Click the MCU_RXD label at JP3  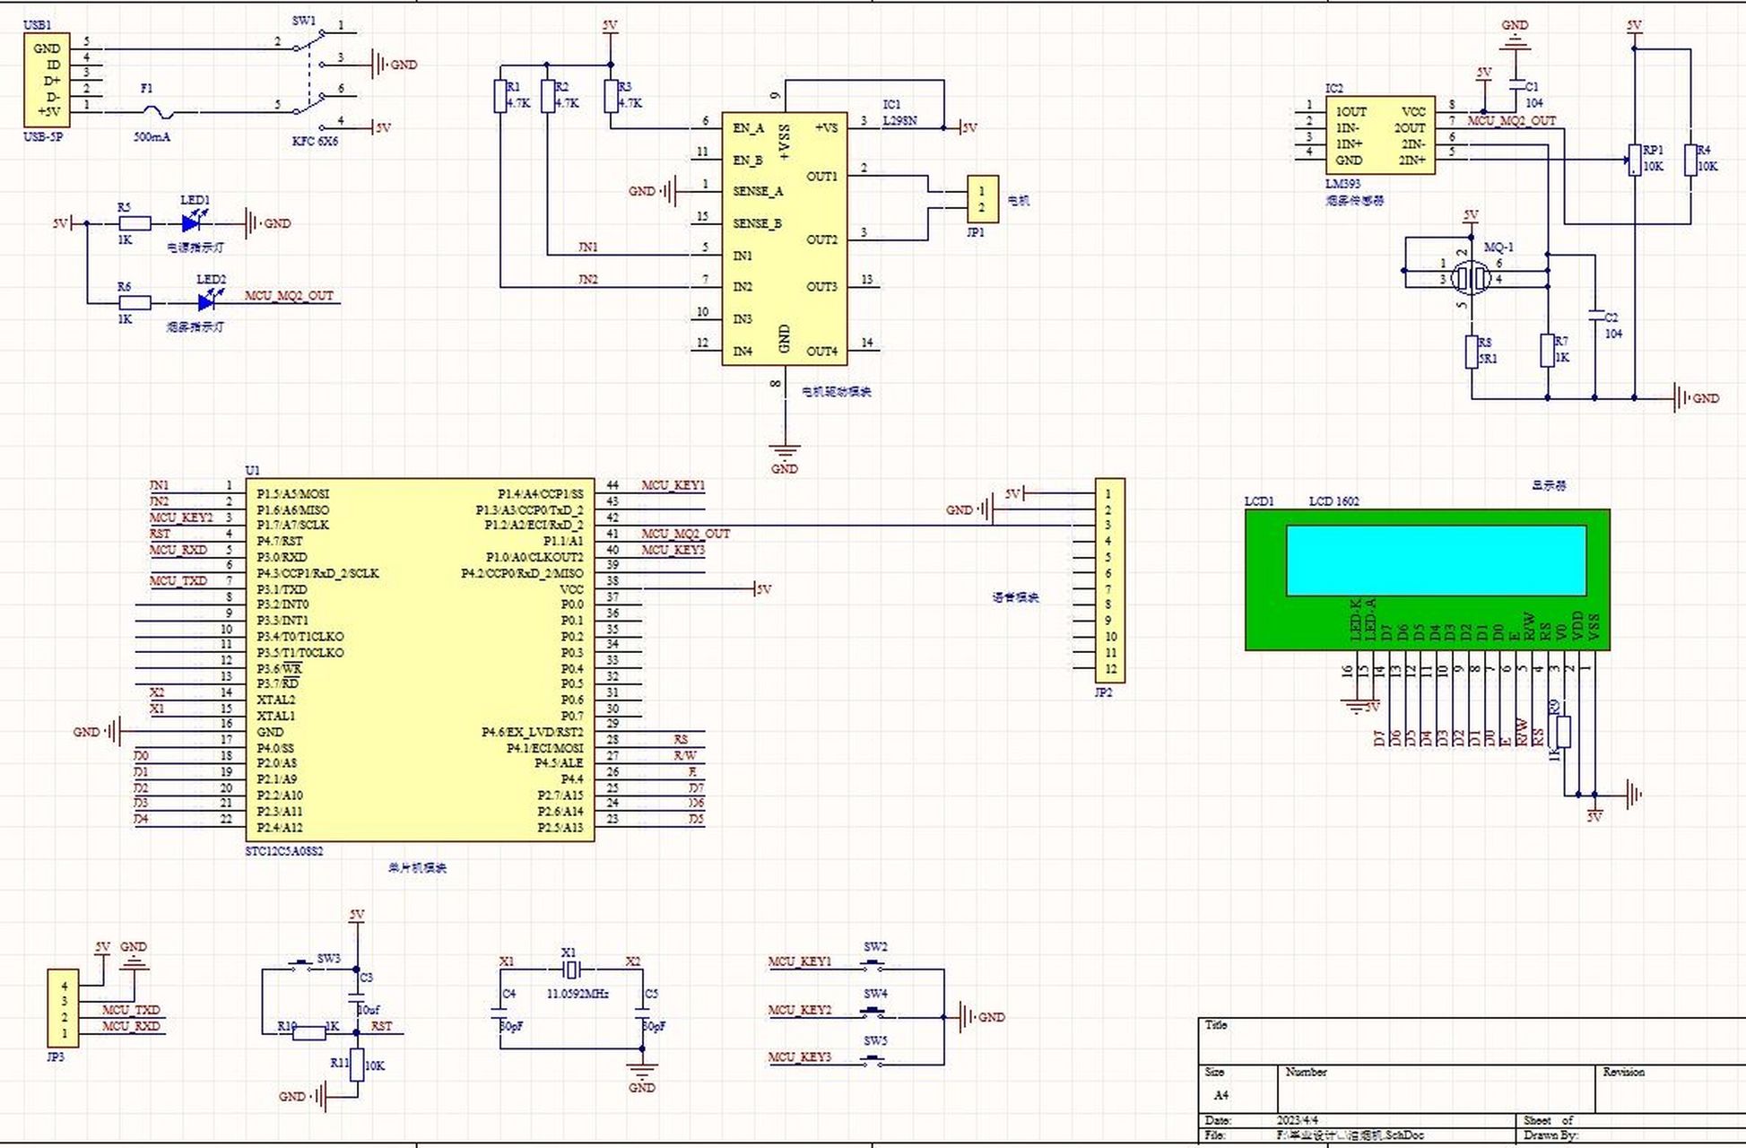point(131,1026)
